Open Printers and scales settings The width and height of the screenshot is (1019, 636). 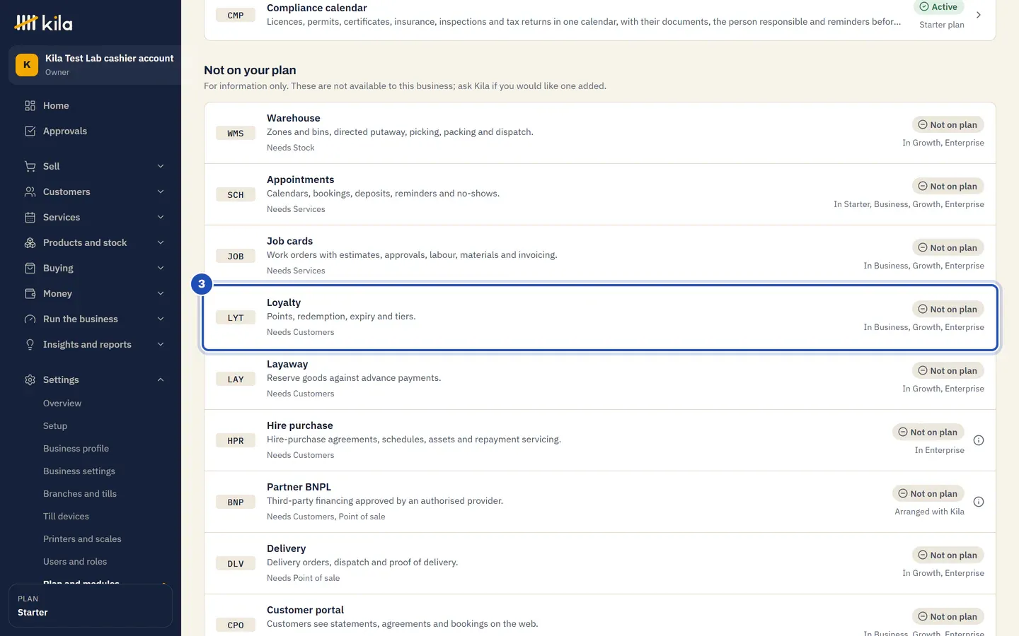tap(82, 538)
